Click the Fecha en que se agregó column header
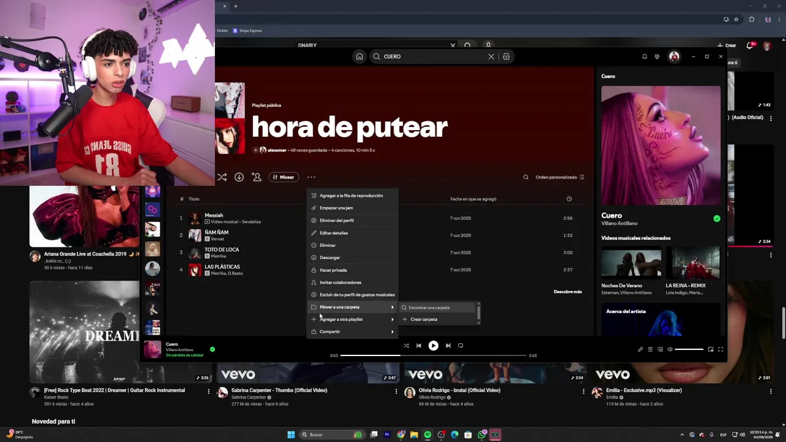 coord(473,199)
